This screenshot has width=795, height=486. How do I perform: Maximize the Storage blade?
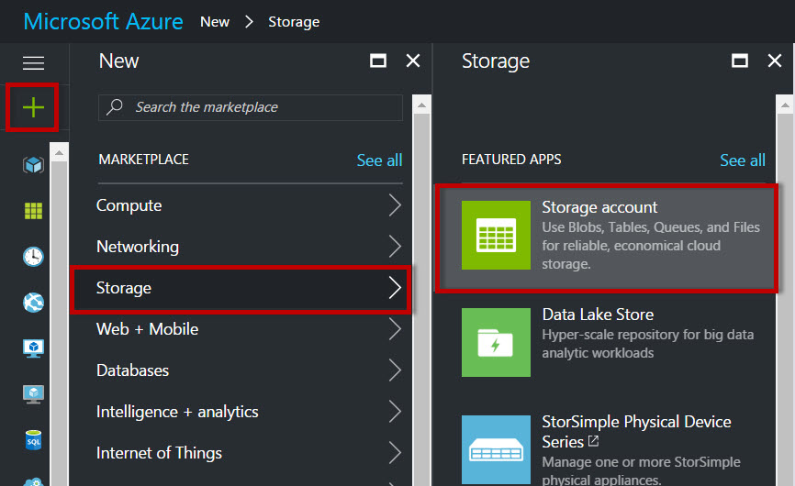pos(740,61)
